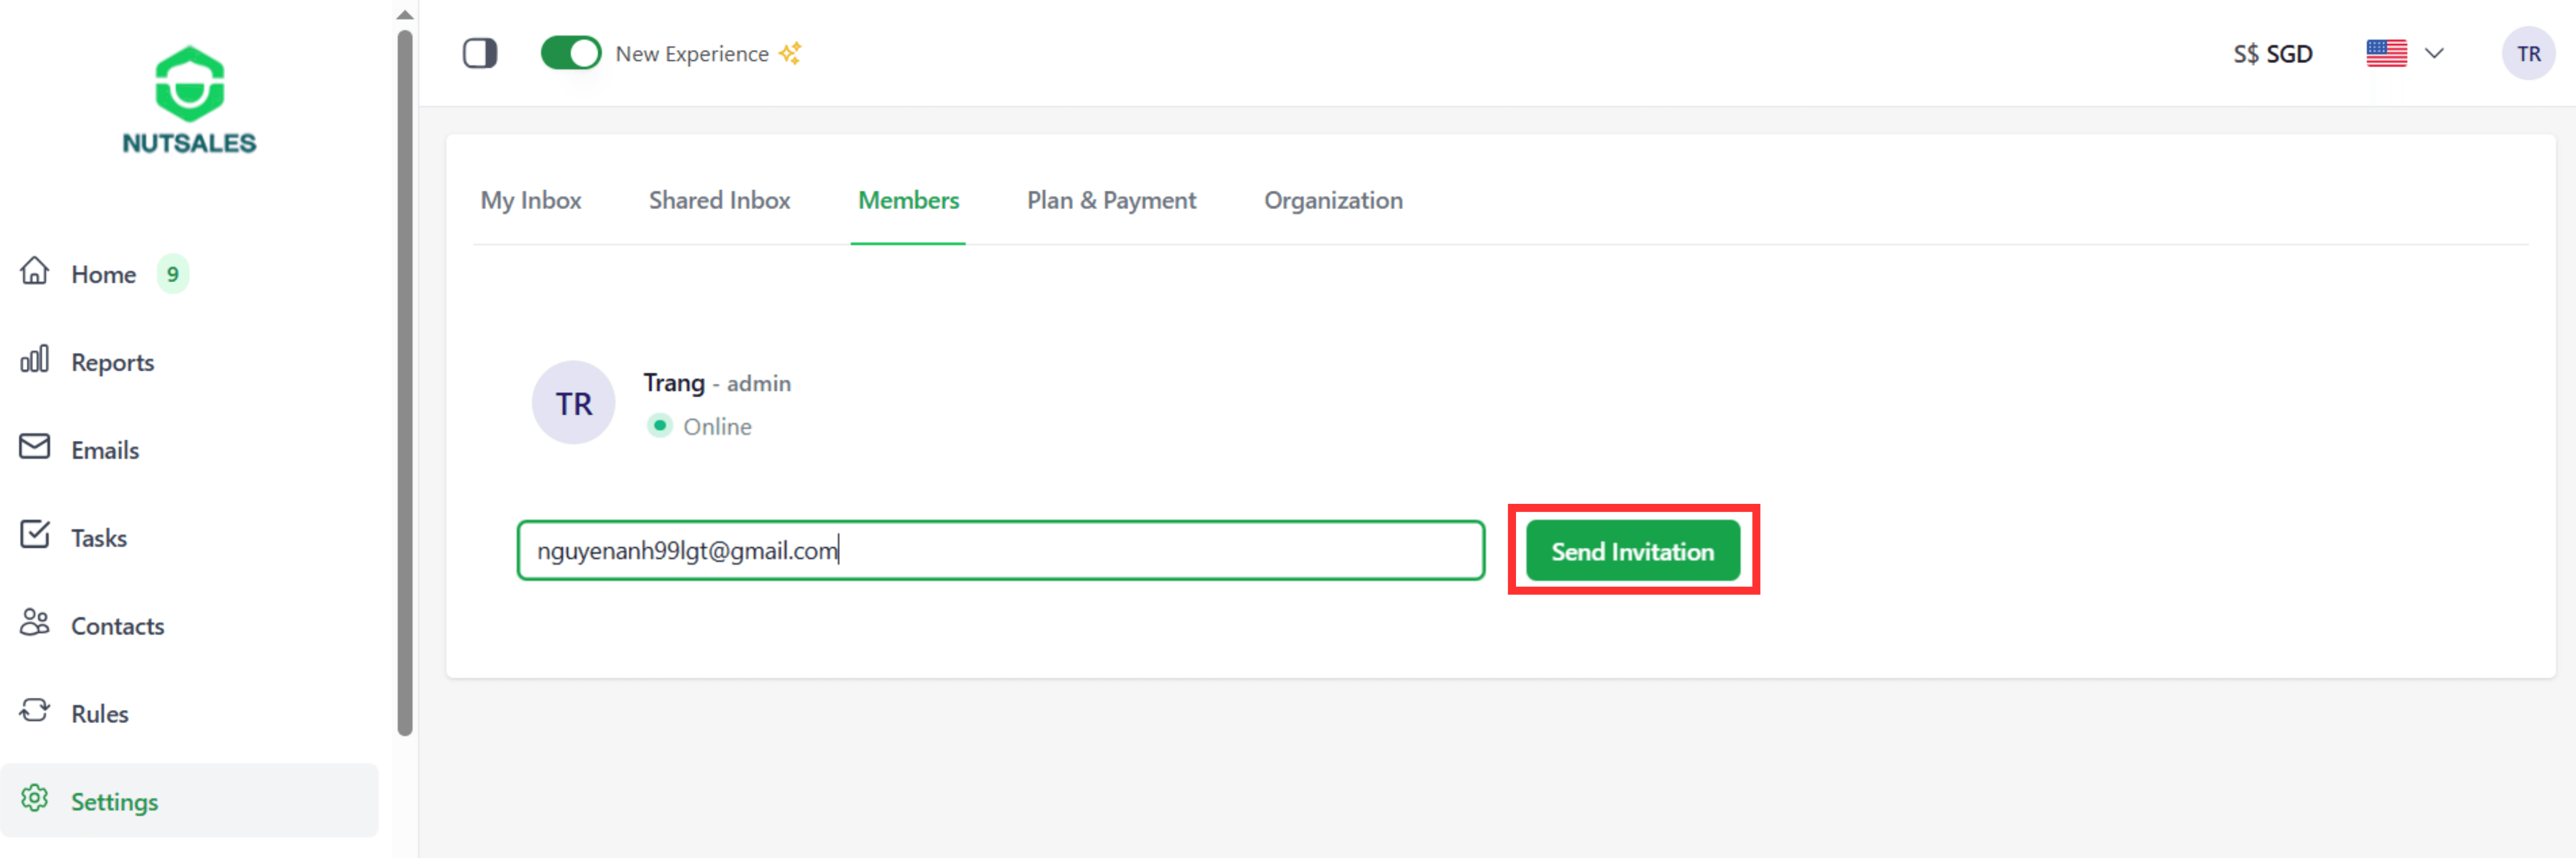Focus the invitation email input field
This screenshot has height=858, width=2576.
click(1000, 550)
